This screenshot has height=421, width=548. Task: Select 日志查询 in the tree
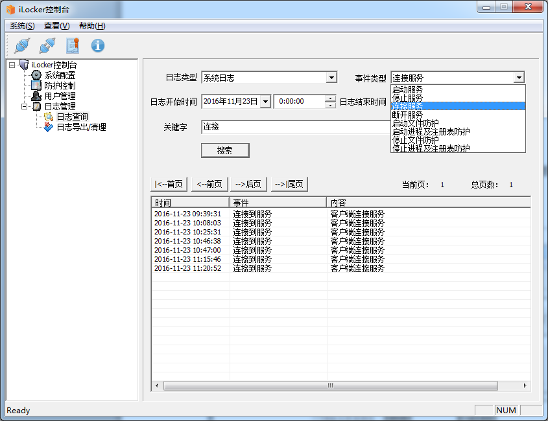pyautogui.click(x=72, y=117)
